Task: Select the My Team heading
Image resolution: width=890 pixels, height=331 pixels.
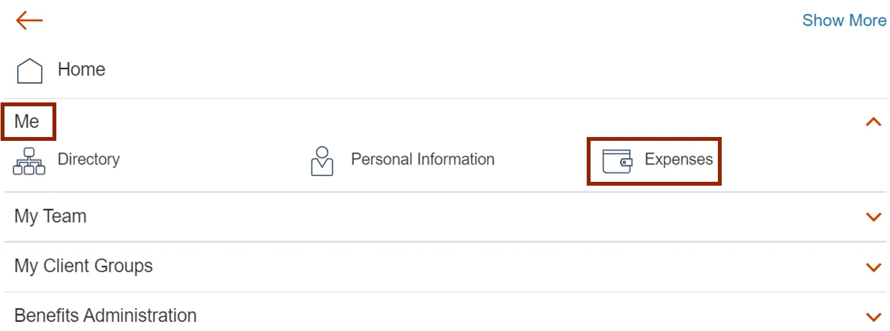Action: pyautogui.click(x=50, y=216)
